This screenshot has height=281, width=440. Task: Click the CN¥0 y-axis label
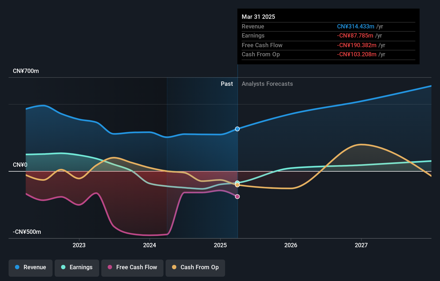click(x=20, y=165)
